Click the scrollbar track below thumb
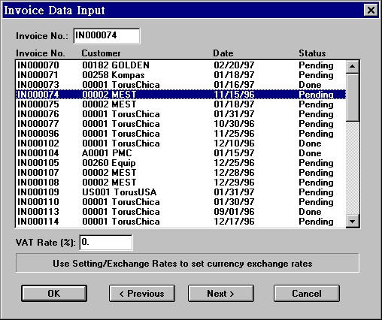Screen dimensions: 382x320 click(x=353, y=168)
